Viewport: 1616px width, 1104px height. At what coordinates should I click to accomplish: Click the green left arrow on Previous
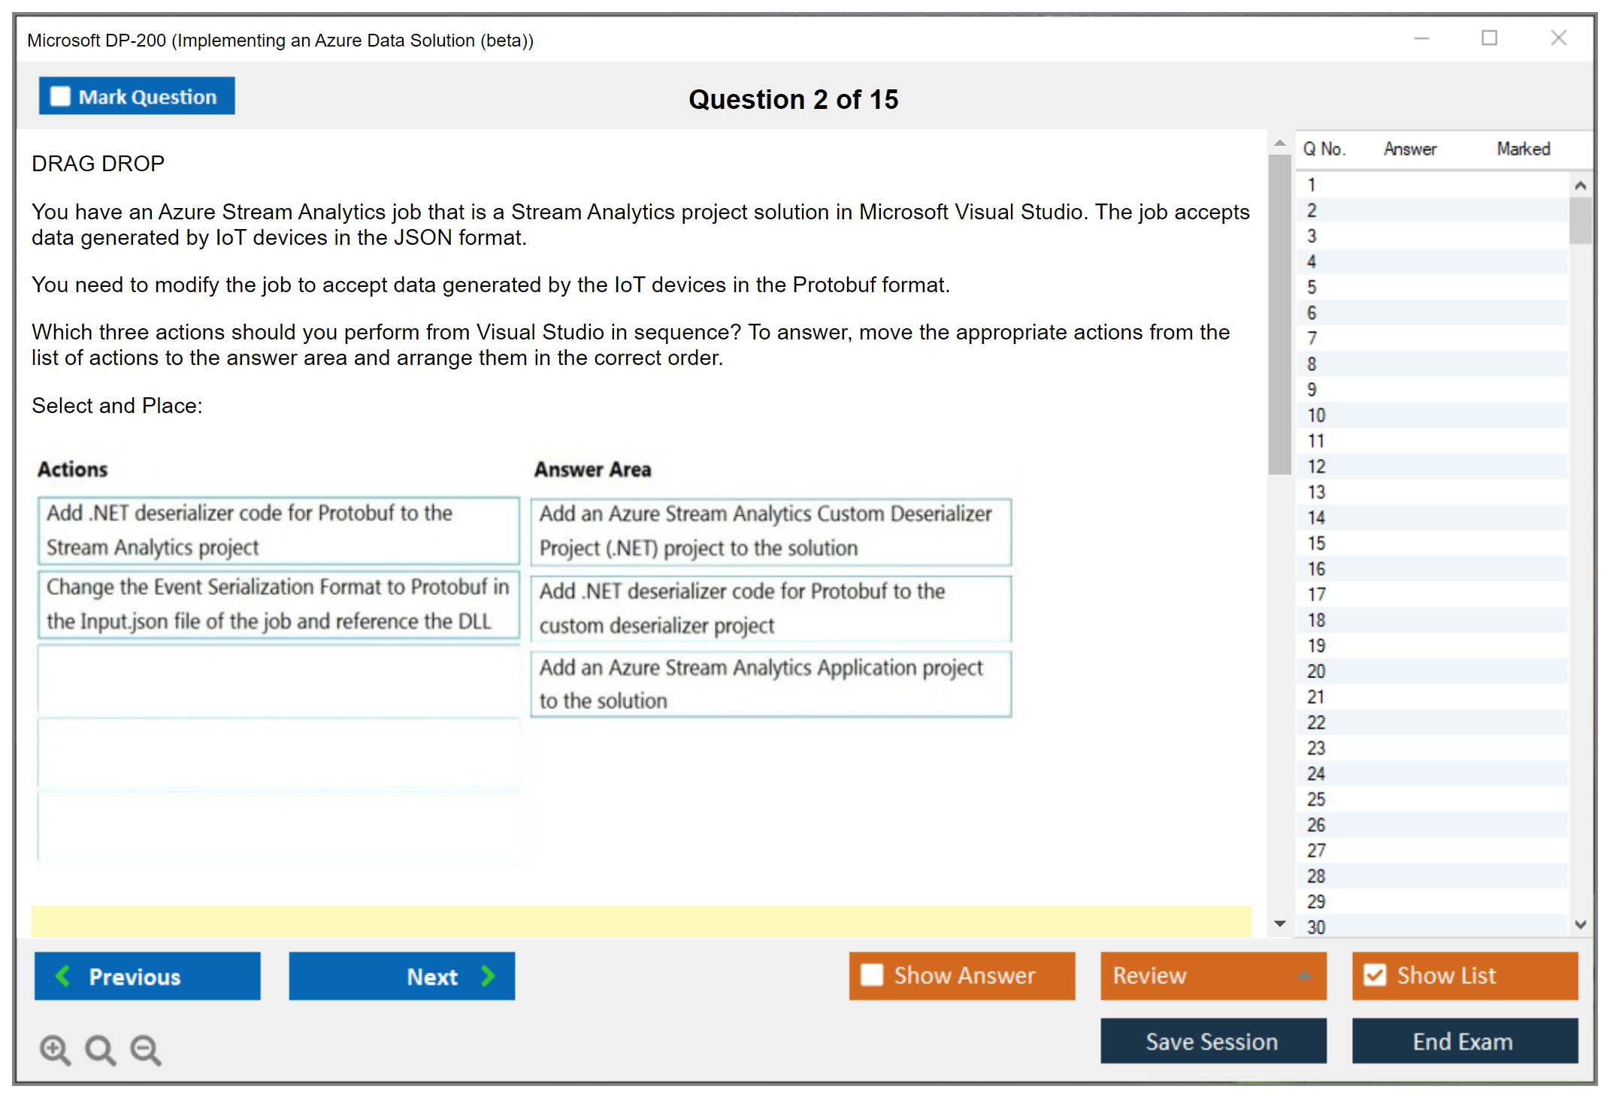[63, 976]
